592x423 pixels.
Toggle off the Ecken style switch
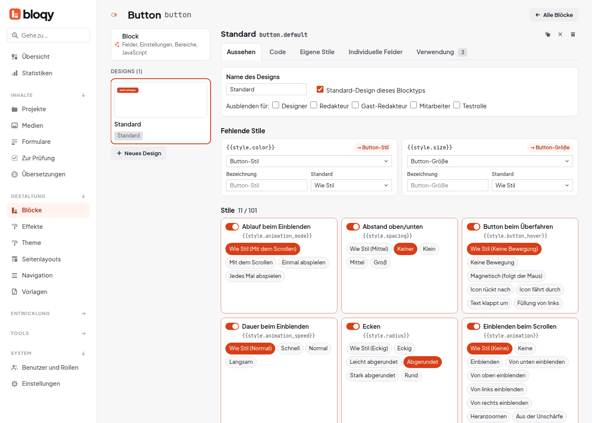[x=353, y=327]
